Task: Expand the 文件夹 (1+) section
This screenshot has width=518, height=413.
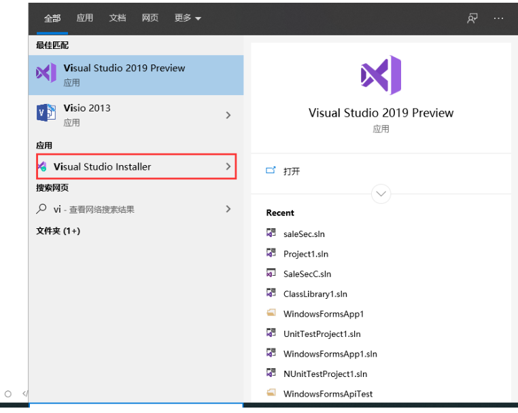Action: click(x=58, y=231)
